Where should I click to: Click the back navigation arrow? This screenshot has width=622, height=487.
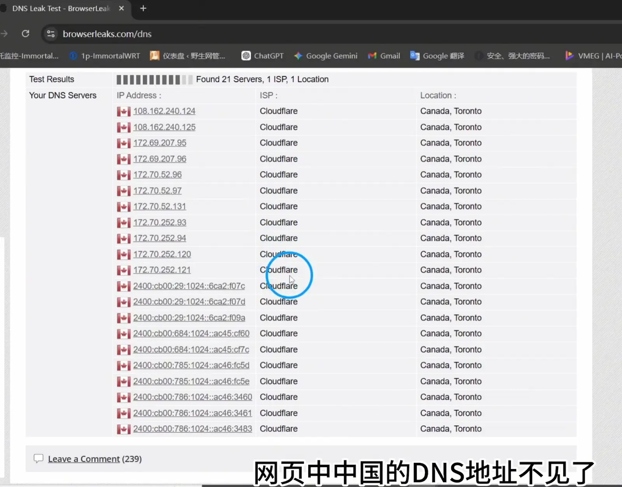(5, 34)
